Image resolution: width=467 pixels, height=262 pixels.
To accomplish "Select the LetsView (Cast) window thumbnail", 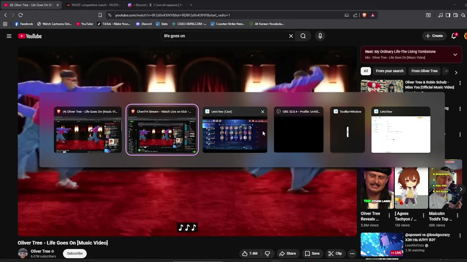I will (235, 130).
